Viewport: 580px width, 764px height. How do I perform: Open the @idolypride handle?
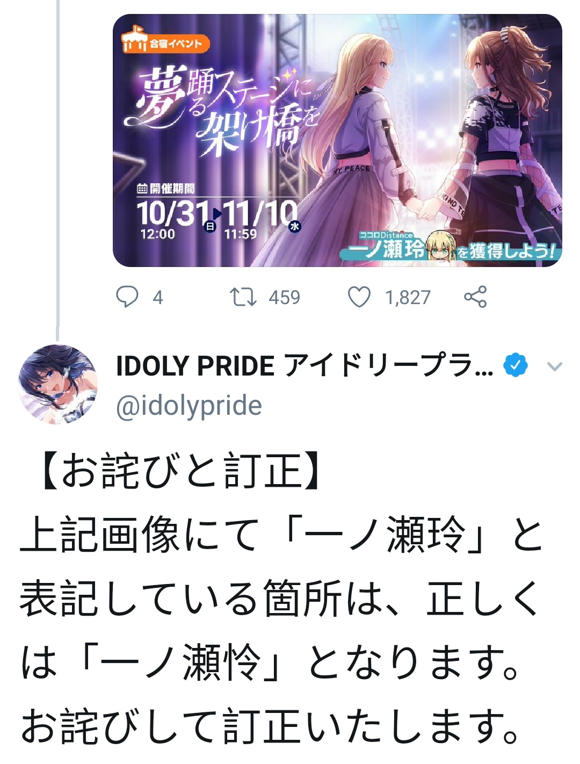(x=189, y=406)
